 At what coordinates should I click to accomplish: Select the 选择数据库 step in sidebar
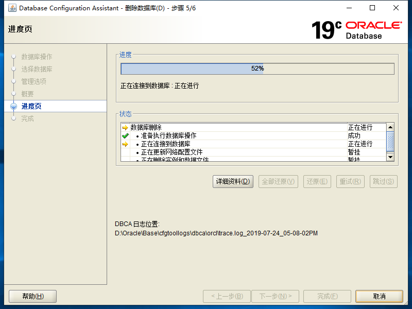(x=37, y=69)
